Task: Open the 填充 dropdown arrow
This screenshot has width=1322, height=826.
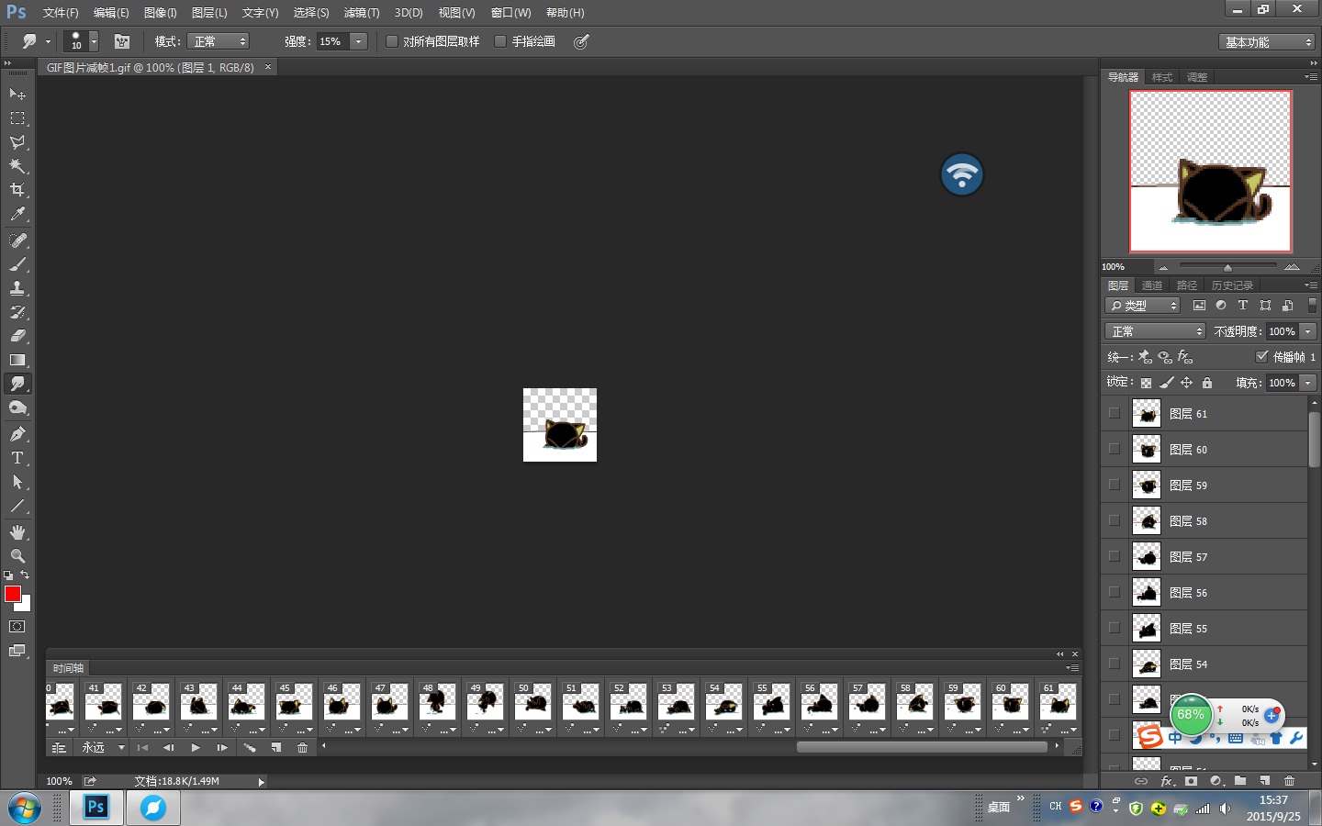Action: (1308, 383)
